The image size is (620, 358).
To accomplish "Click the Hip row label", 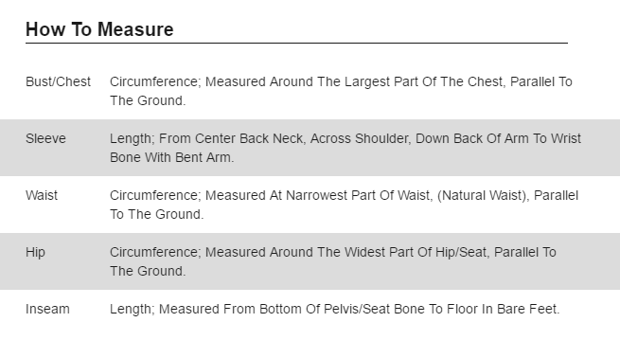I will (35, 252).
